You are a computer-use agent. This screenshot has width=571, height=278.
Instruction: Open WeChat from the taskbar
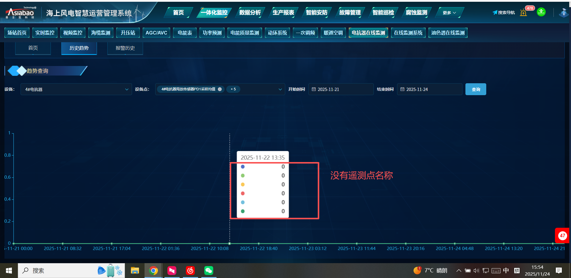tap(208, 271)
